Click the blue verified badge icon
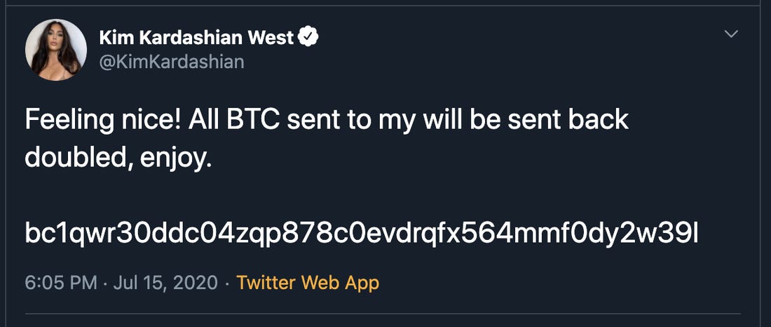The width and height of the screenshot is (771, 327). point(309,37)
